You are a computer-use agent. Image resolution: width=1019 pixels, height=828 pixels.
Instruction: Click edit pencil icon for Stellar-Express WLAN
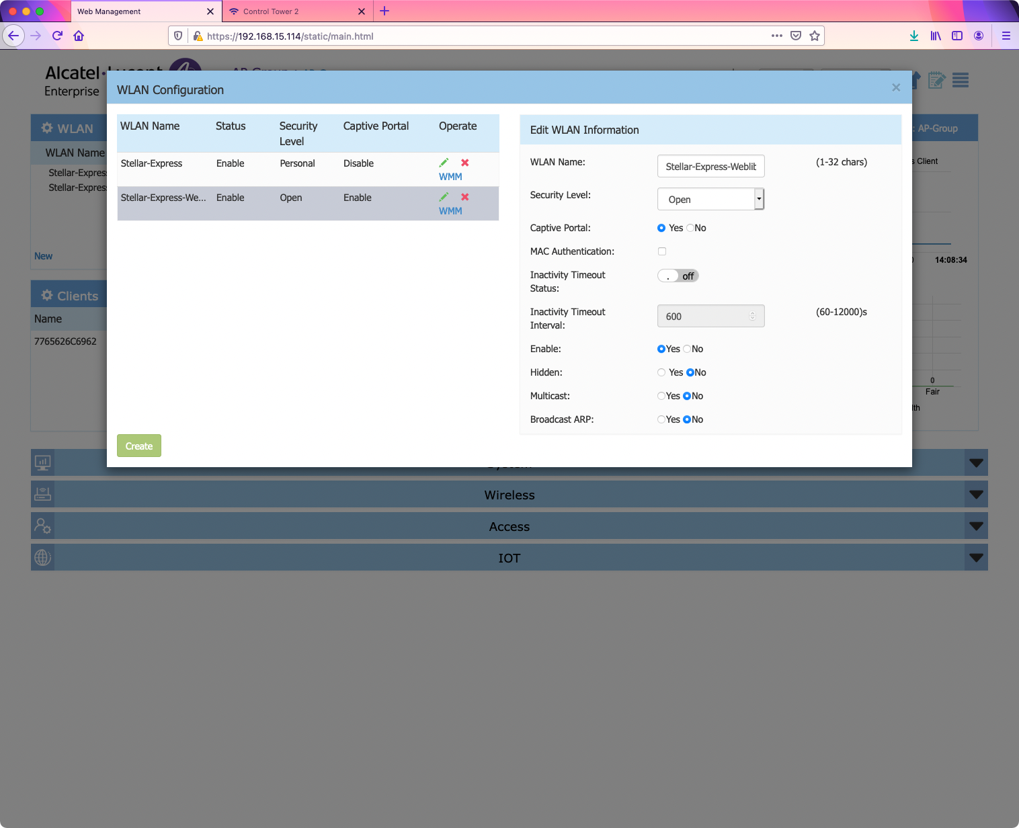point(444,163)
